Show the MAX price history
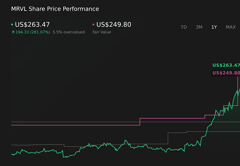Viewport: 240px width, 166px height. point(231,27)
